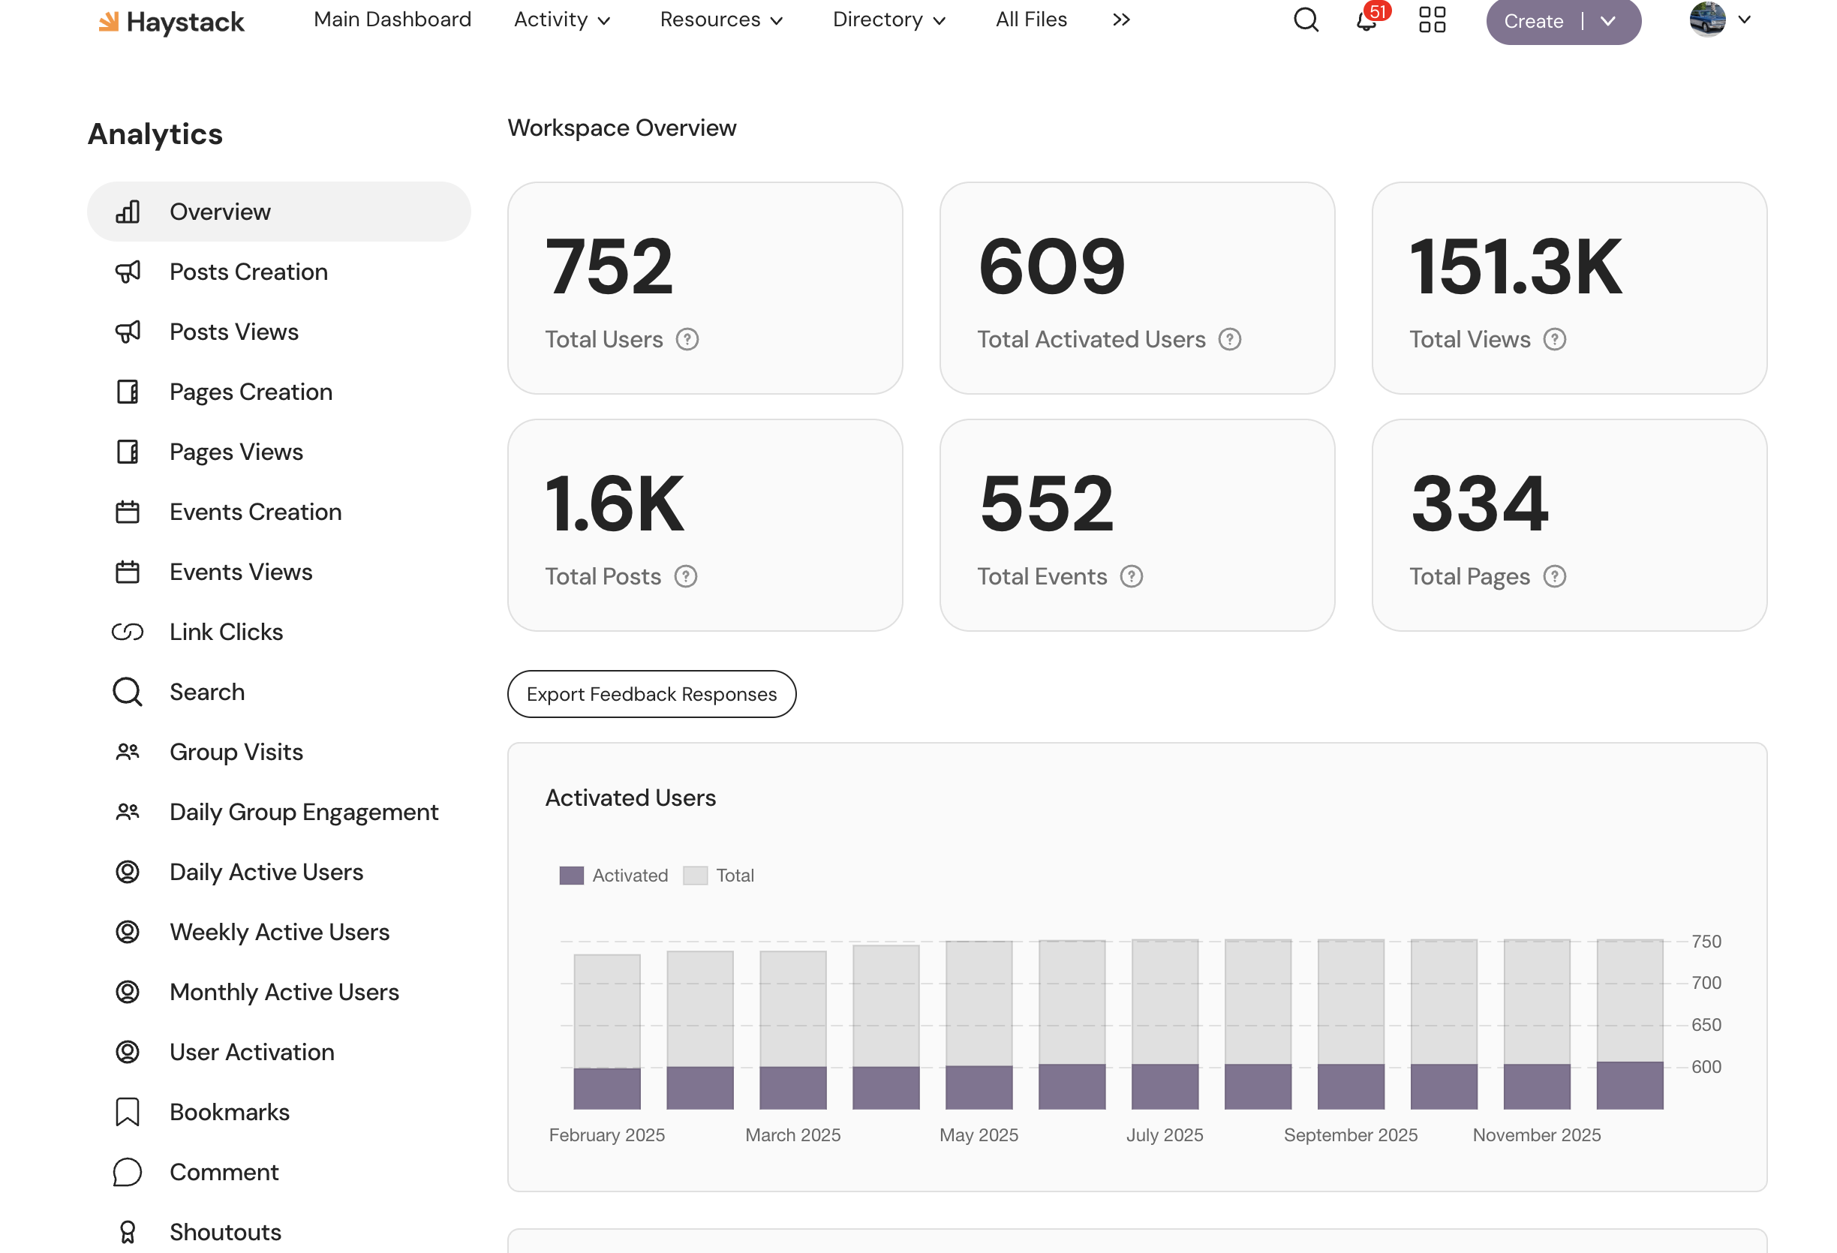Click the Create button
The height and width of the screenshot is (1253, 1837).
(x=1532, y=21)
